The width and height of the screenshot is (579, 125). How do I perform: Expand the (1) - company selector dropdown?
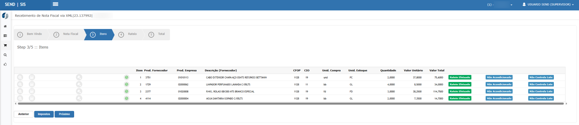point(500,5)
